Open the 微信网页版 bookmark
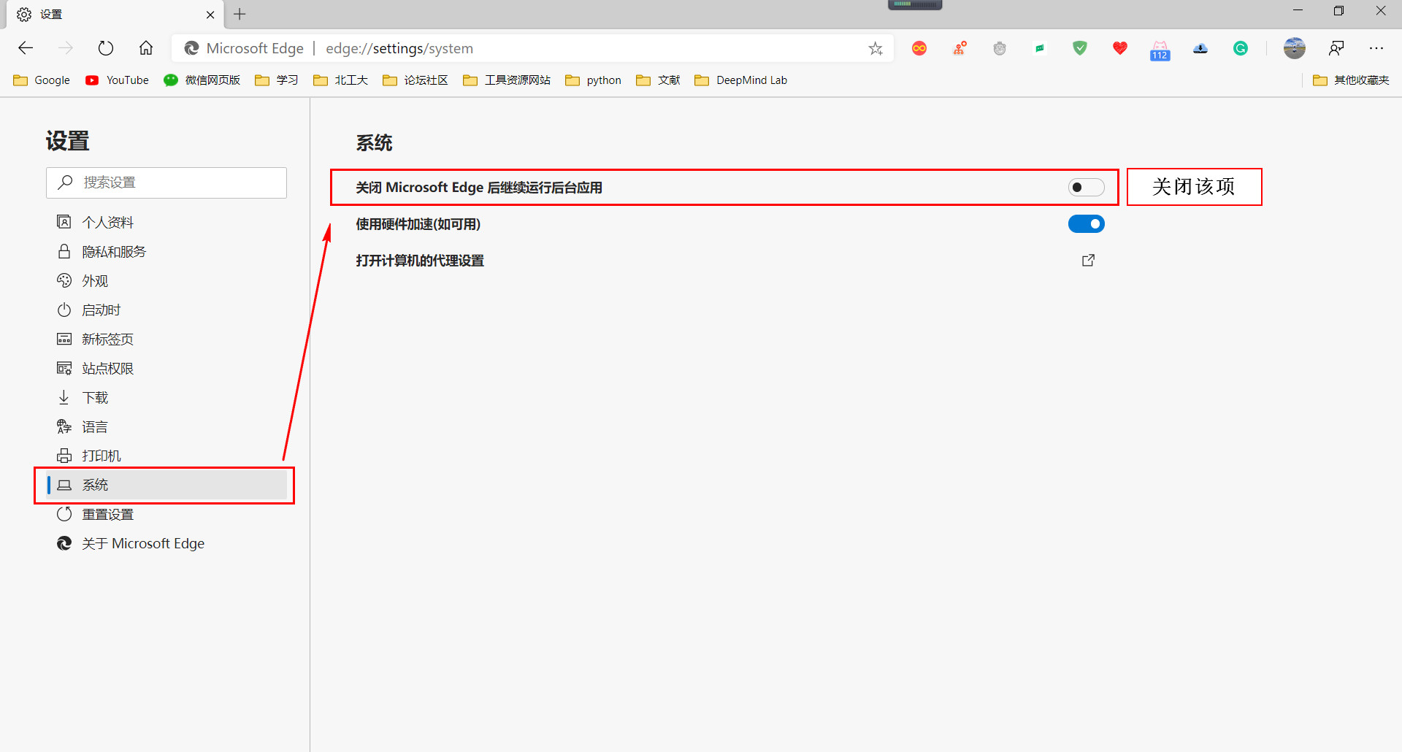 [202, 80]
